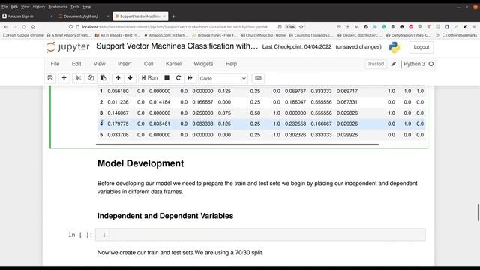The image size is (480, 270).
Task: Select table row 4 index cell
Action: pyautogui.click(x=101, y=124)
